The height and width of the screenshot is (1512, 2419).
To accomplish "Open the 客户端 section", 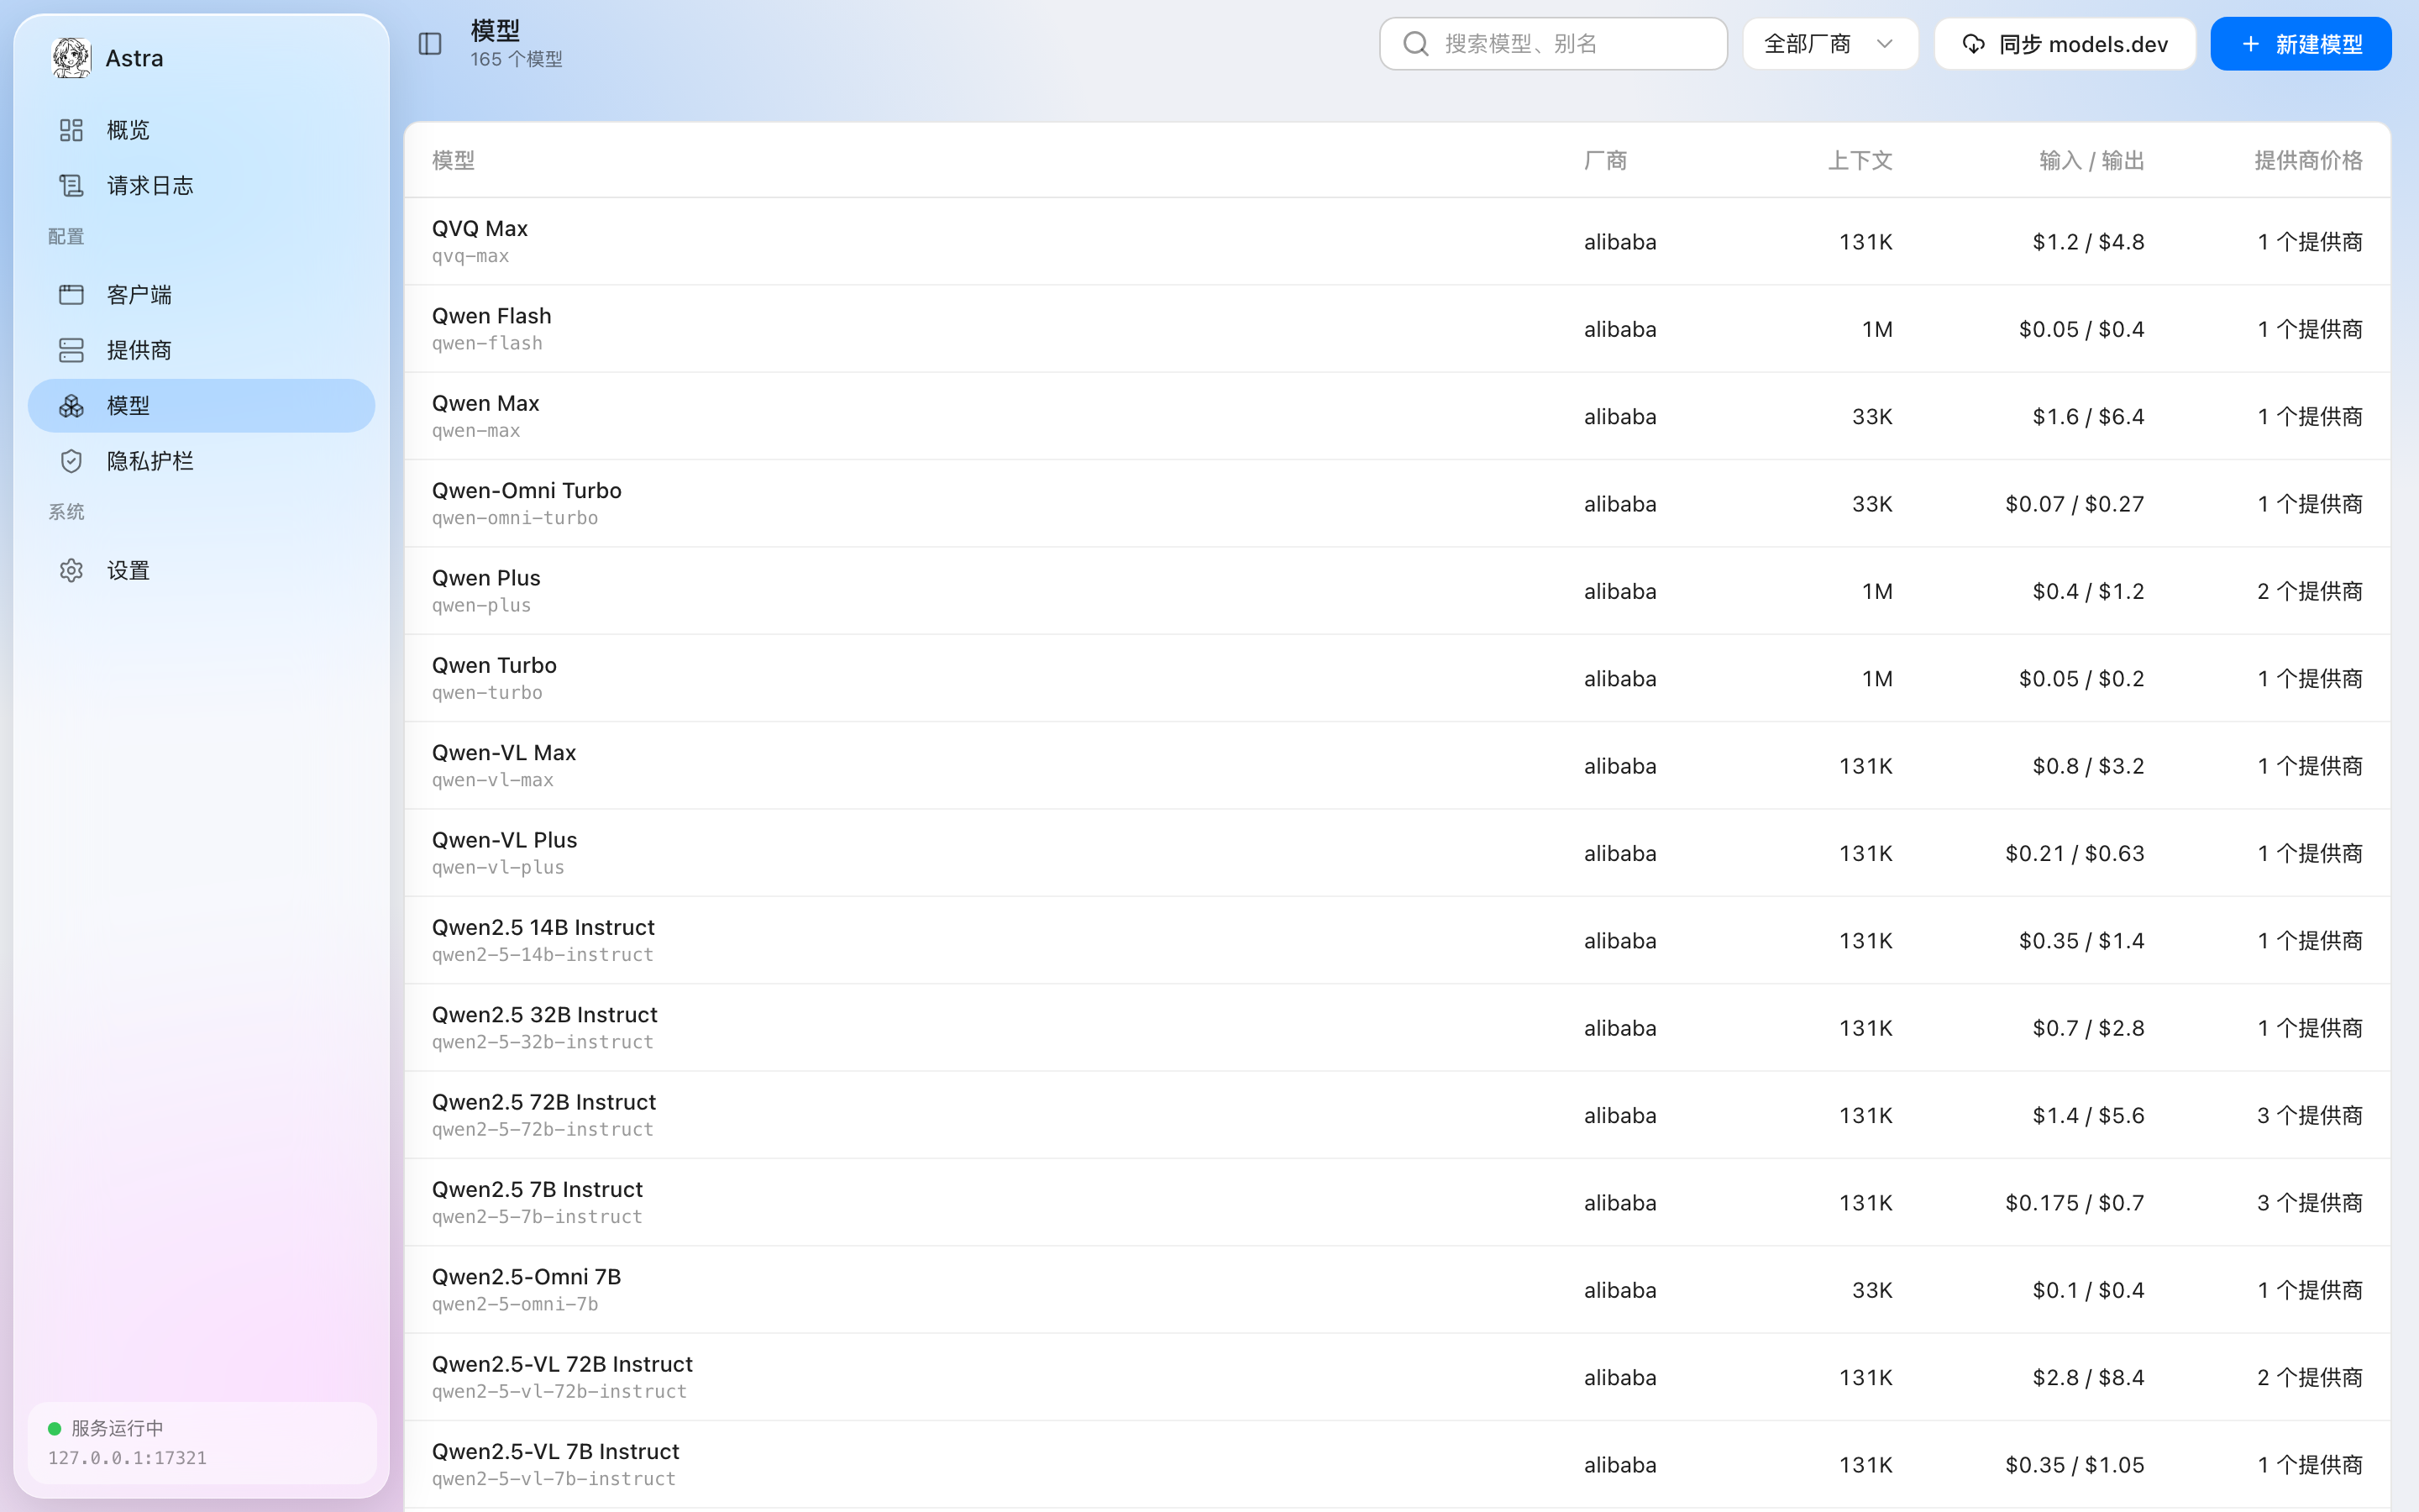I will click(202, 295).
